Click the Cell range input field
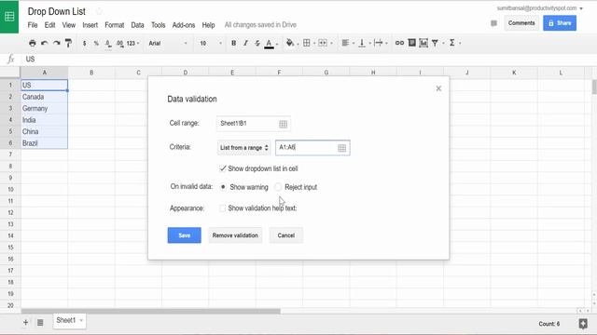Image resolution: width=597 pixels, height=335 pixels. click(253, 124)
